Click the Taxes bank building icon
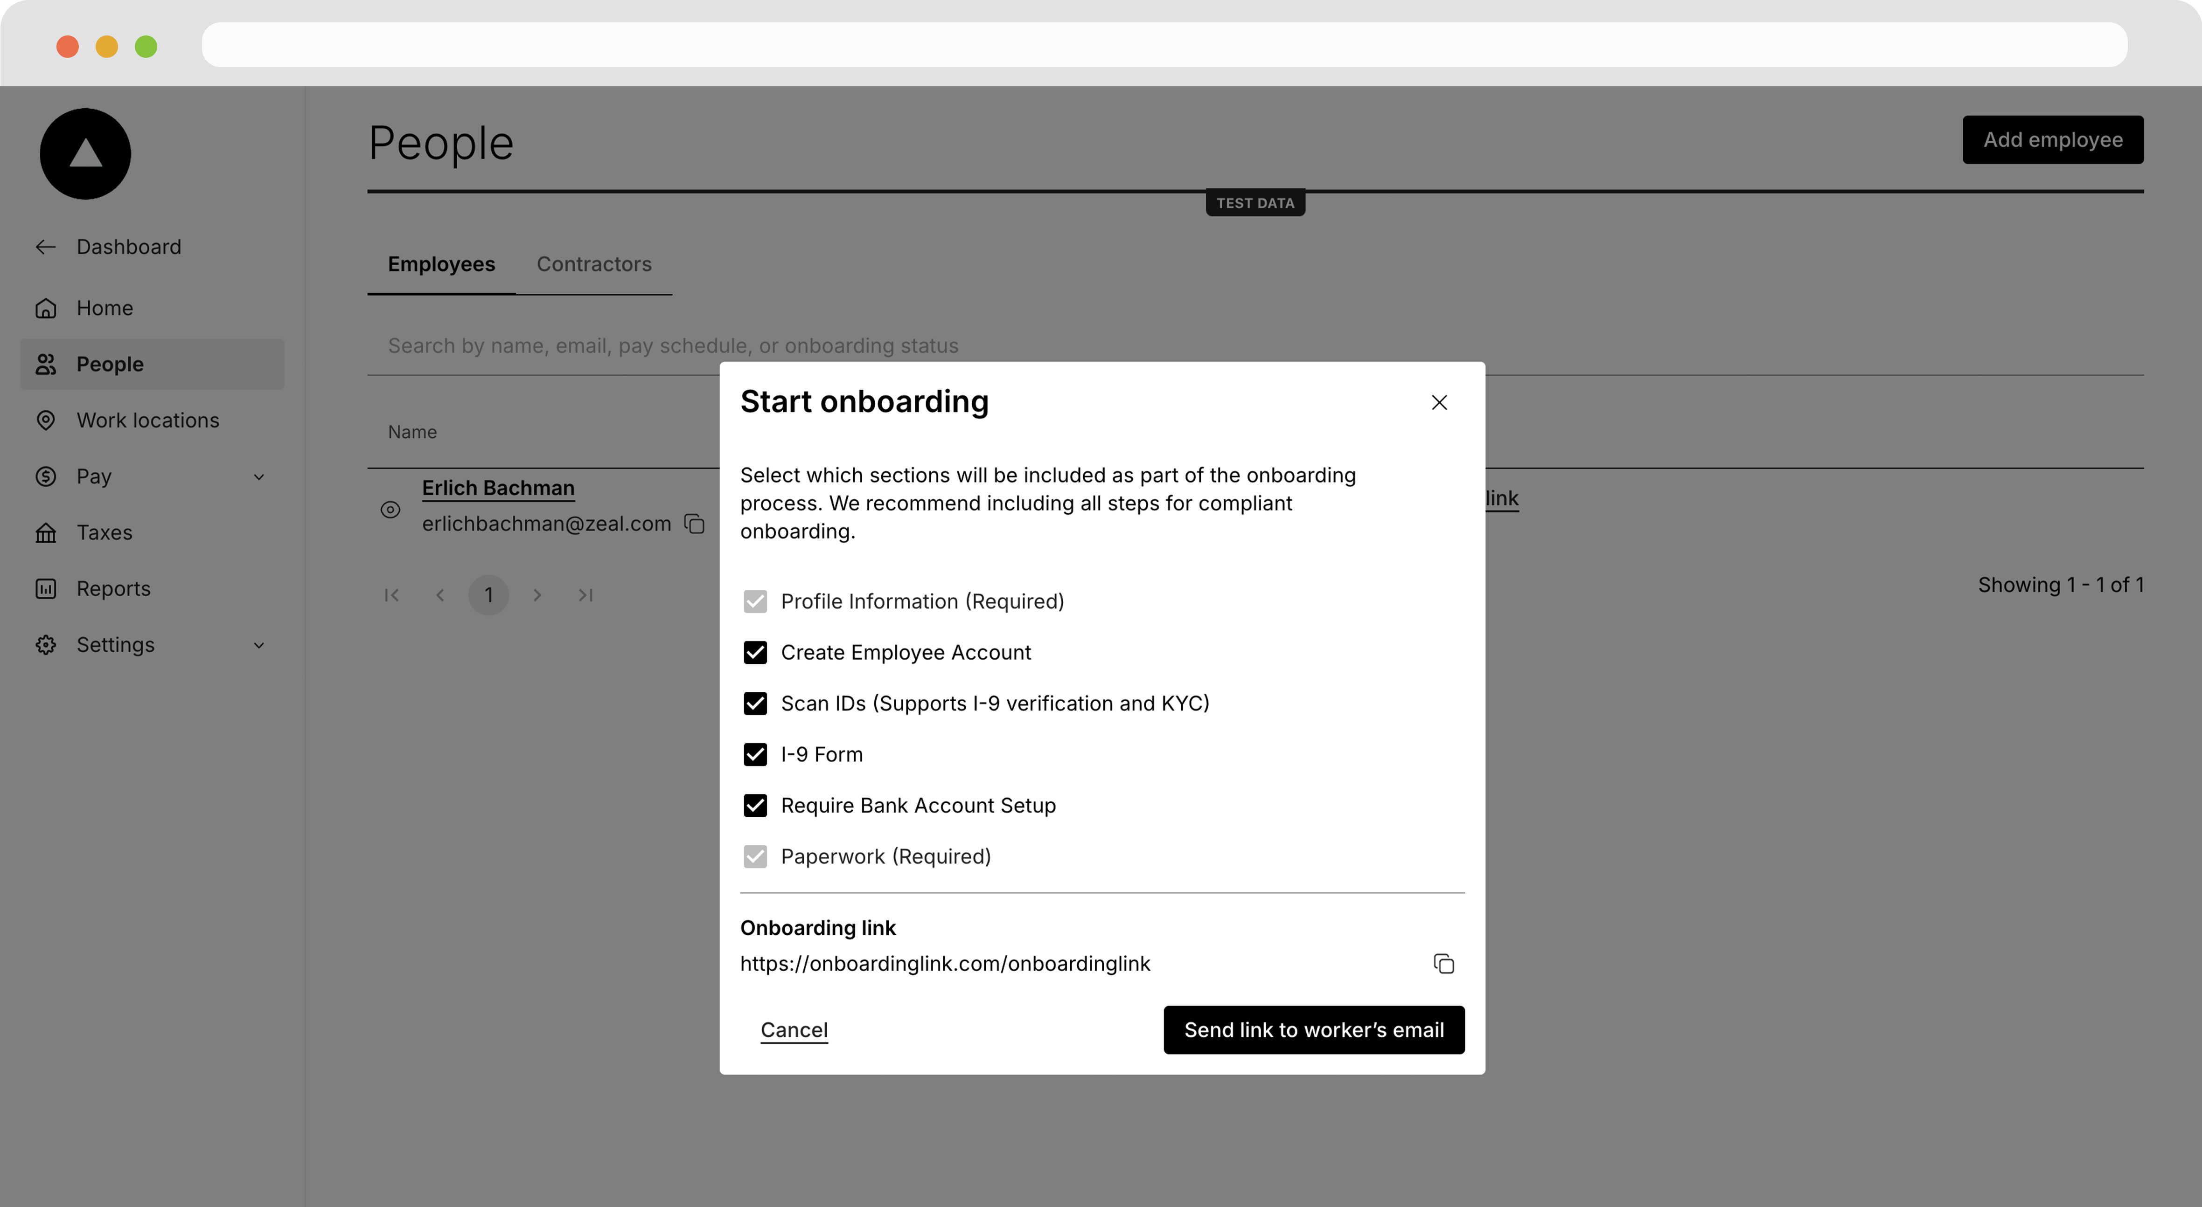Viewport: 2202px width, 1207px height. [45, 533]
